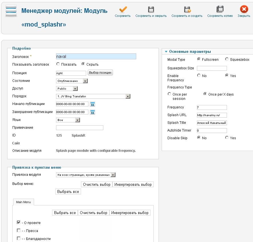Viewport: 253px width, 242px height.
Task: Select Once per session frequency type
Action: [169, 94]
